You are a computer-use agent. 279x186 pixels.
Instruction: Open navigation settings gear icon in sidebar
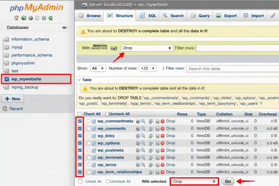[44, 18]
